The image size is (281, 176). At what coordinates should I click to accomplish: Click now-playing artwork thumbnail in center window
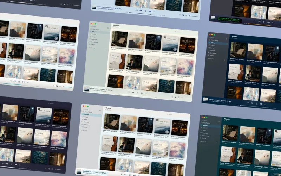pyautogui.click(x=87, y=89)
